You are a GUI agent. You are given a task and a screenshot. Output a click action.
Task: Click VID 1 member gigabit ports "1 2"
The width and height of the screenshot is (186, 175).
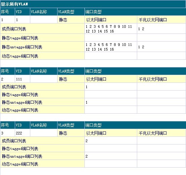(x=141, y=29)
